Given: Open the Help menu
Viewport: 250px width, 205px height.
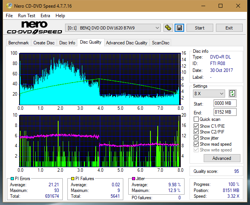Looking at the screenshot, I should coord(60,16).
